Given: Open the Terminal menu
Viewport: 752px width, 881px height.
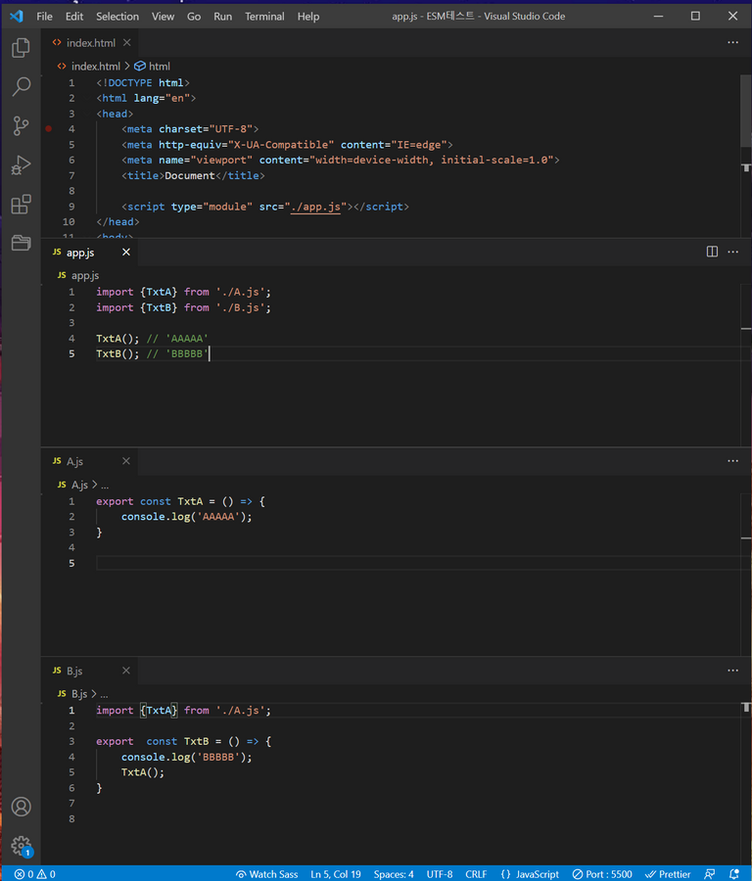Looking at the screenshot, I should coord(264,17).
